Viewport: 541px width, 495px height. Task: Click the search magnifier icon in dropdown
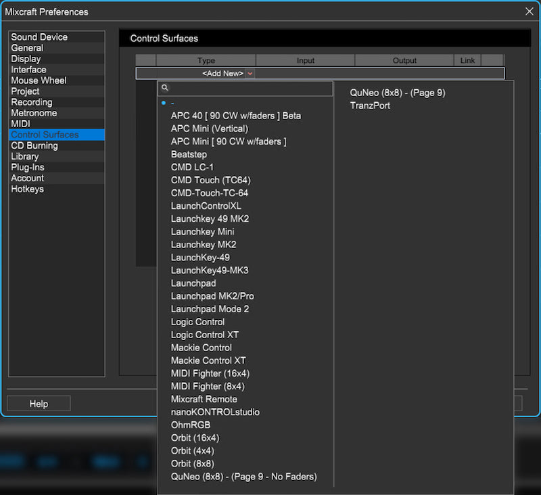164,88
